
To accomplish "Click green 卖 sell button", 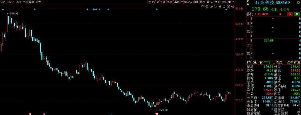I will click(297, 14).
